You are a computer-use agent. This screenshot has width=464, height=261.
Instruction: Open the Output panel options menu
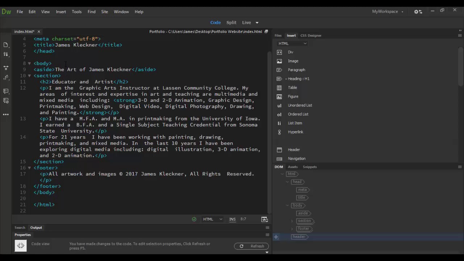click(x=267, y=228)
